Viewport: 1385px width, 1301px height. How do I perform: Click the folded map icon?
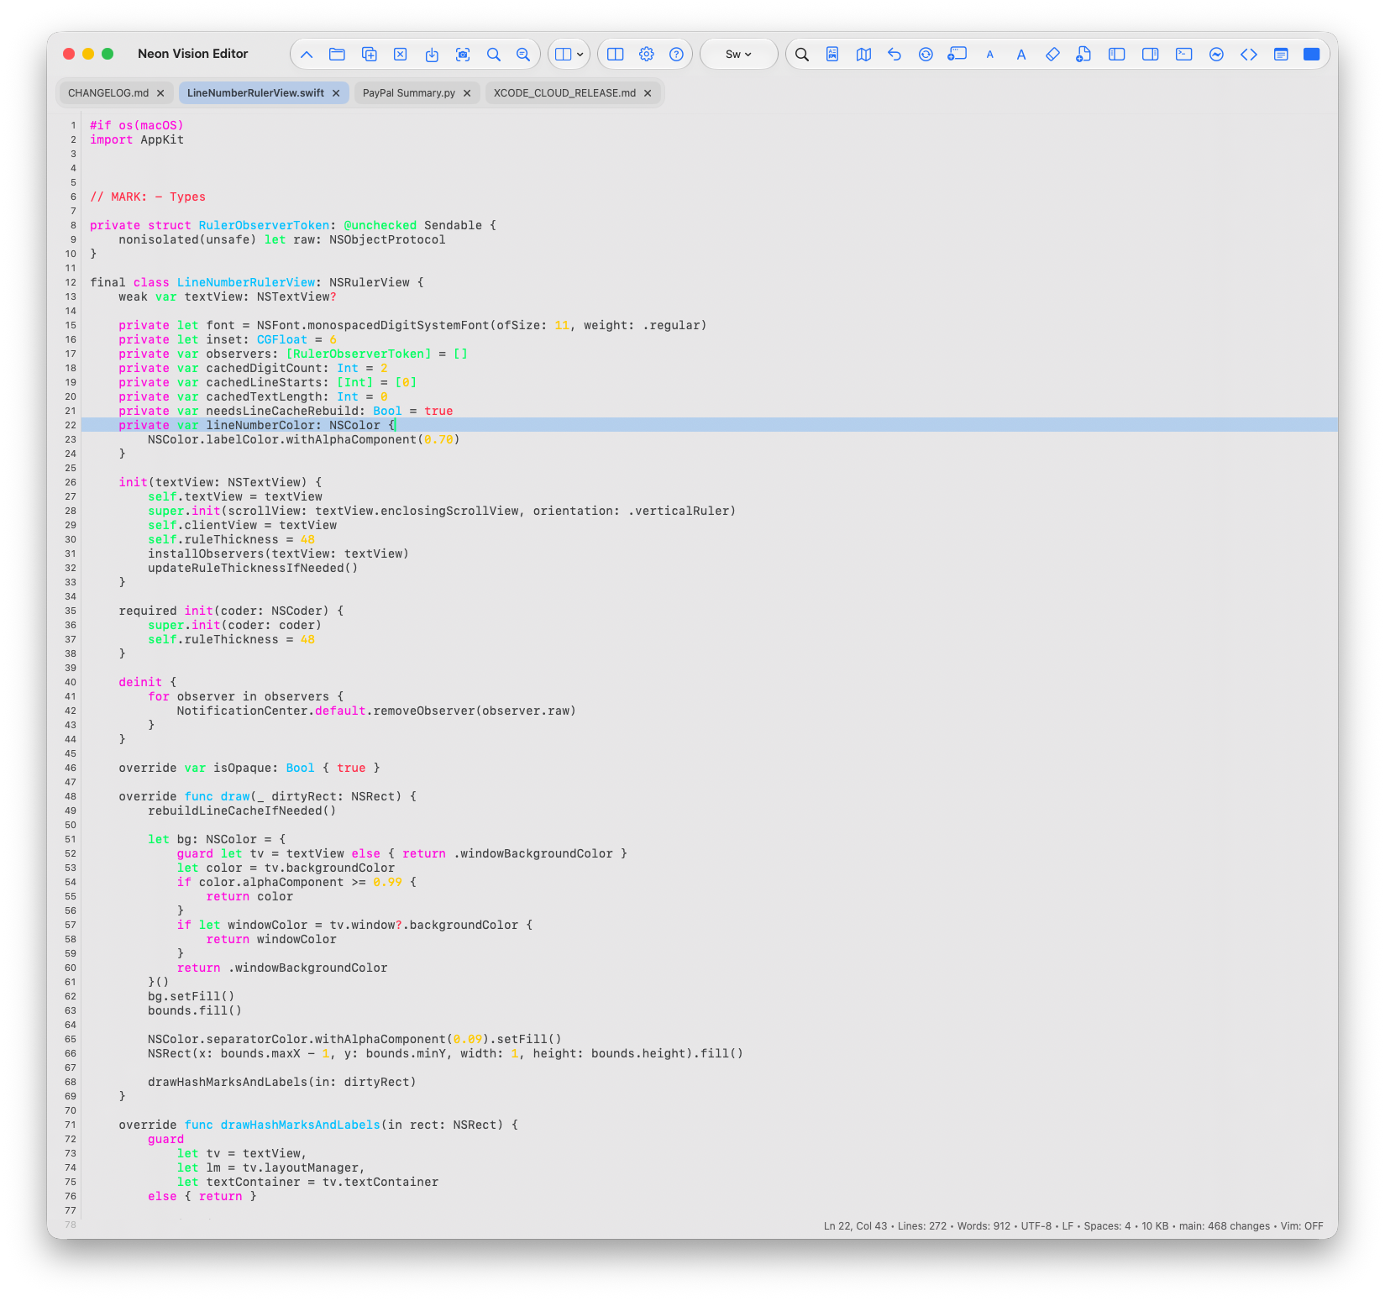[863, 55]
